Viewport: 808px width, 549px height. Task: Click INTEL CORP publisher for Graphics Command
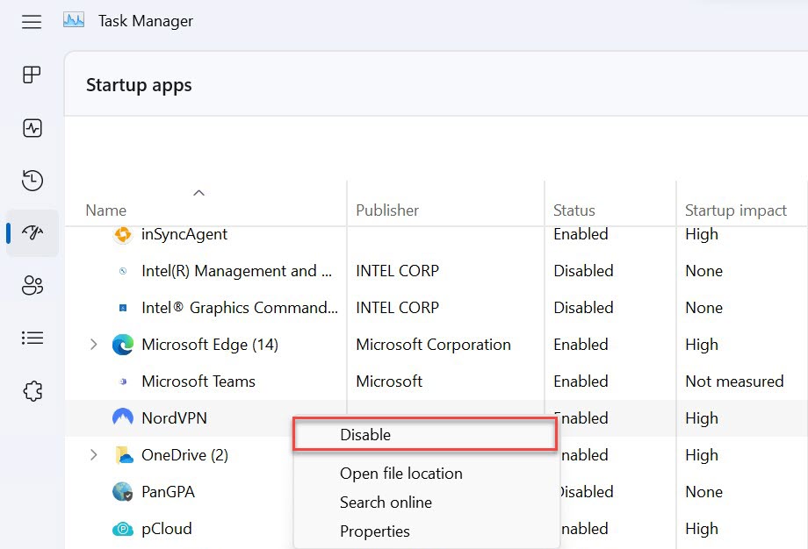[x=397, y=308]
